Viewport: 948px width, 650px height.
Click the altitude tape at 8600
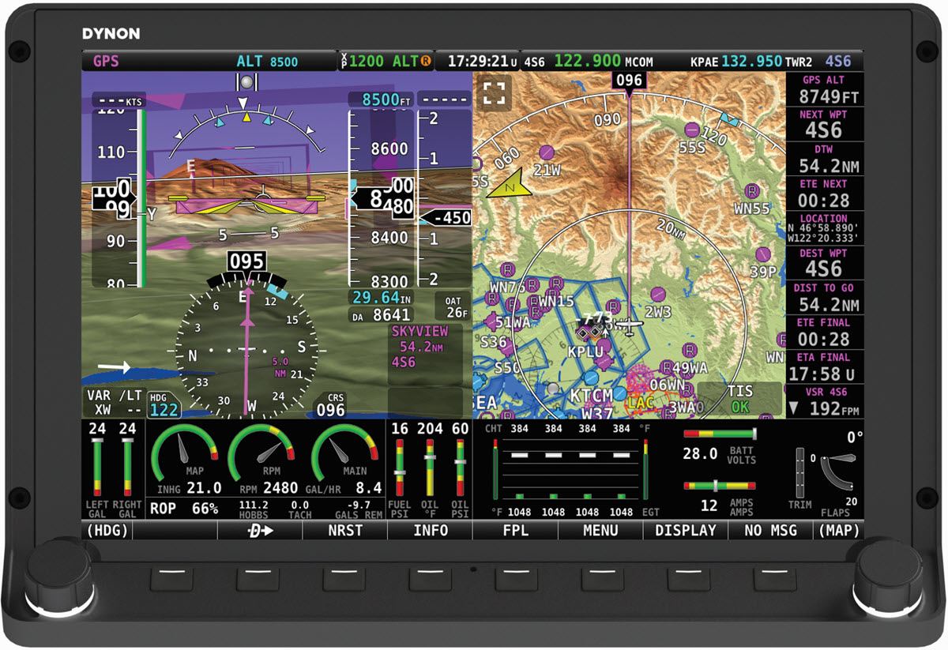pyautogui.click(x=389, y=148)
